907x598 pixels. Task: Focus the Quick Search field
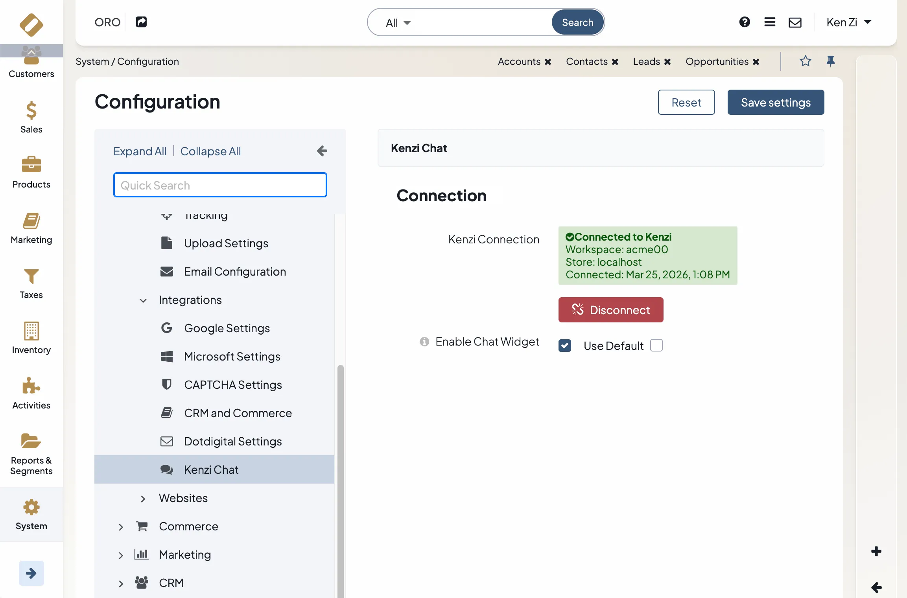coord(220,185)
